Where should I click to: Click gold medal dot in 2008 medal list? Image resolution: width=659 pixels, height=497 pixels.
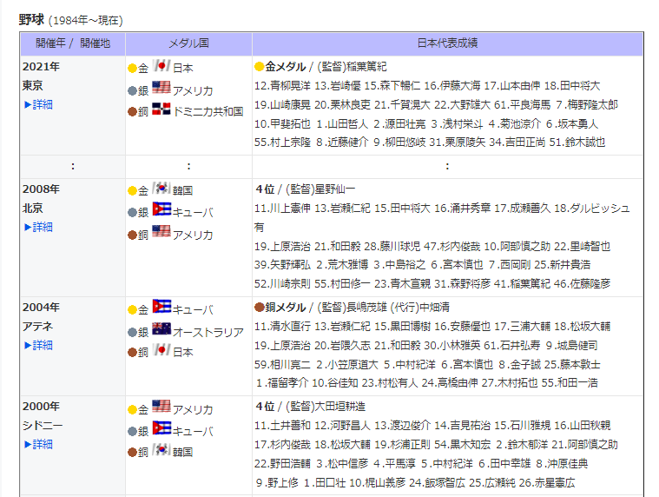coord(132,191)
